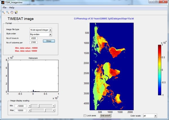169x120 pixels.
Task: Expand the Byte order dropdown
Action: point(41,34)
